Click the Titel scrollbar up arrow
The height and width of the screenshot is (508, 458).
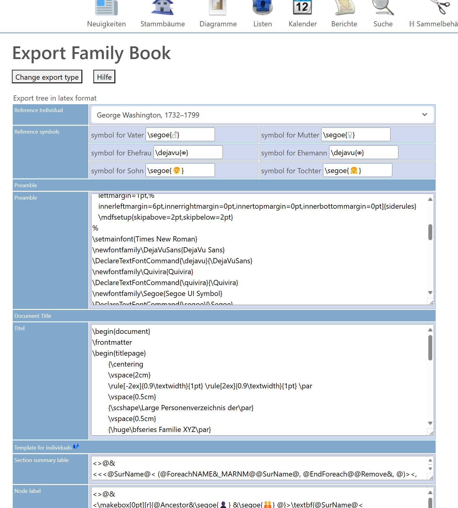430,330
